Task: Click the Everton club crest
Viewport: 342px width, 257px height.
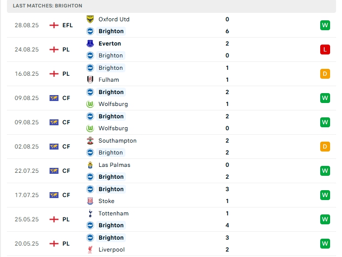Action: (90, 44)
